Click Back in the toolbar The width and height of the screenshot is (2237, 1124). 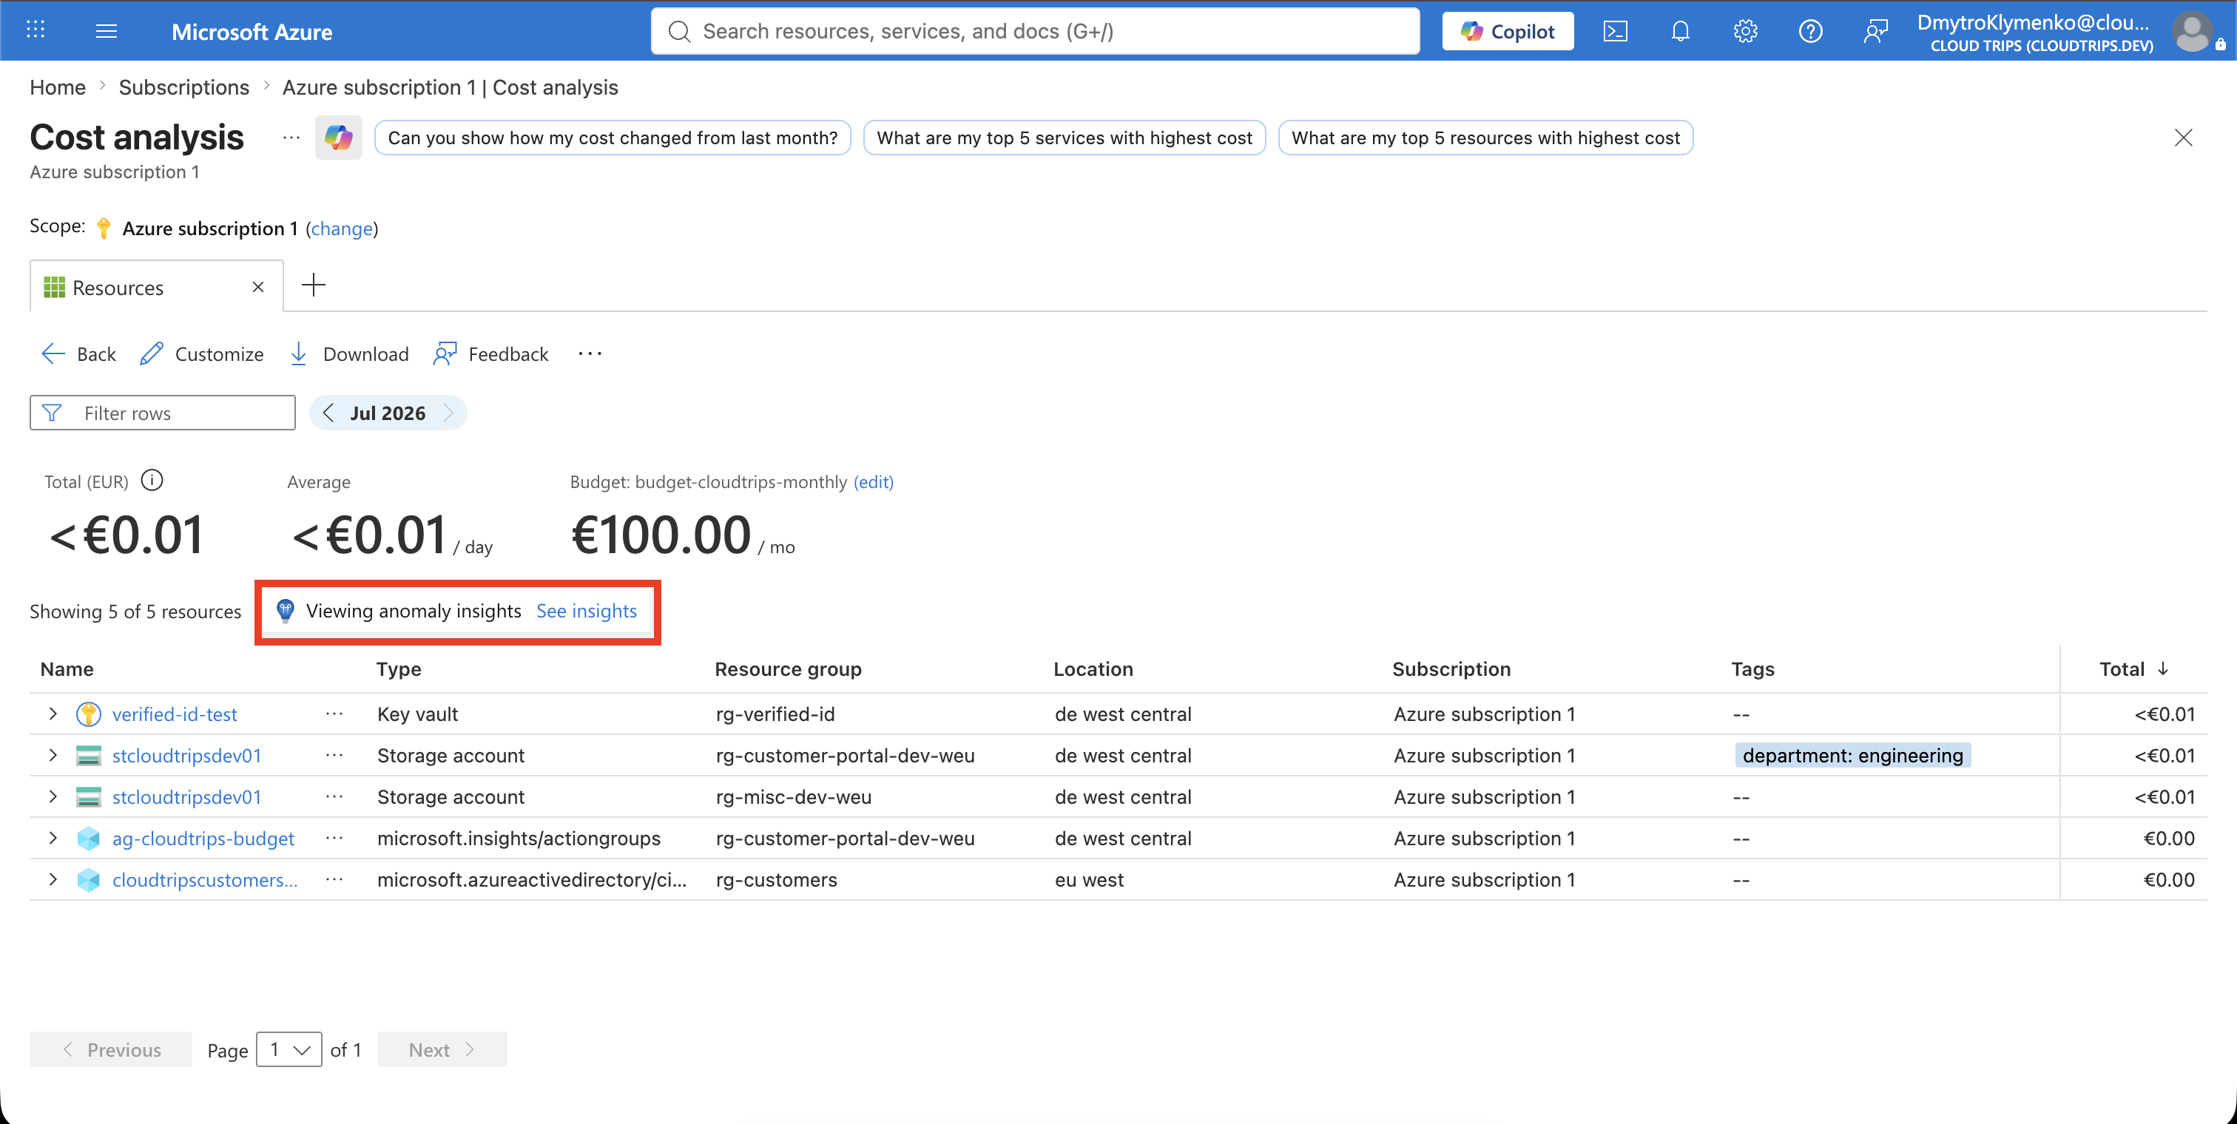pos(79,353)
